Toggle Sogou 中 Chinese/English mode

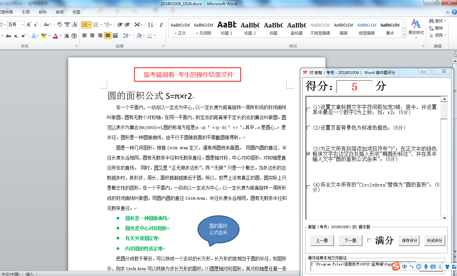pyautogui.click(x=405, y=267)
